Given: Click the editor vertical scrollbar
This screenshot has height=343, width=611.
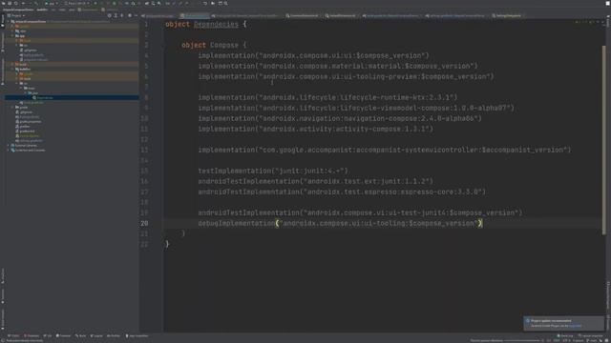Looking at the screenshot, I should [604, 140].
